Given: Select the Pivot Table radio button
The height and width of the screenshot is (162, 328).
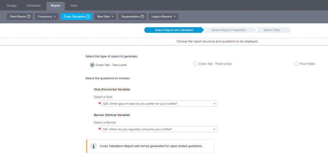Looking at the screenshot, I should [x=296, y=64].
